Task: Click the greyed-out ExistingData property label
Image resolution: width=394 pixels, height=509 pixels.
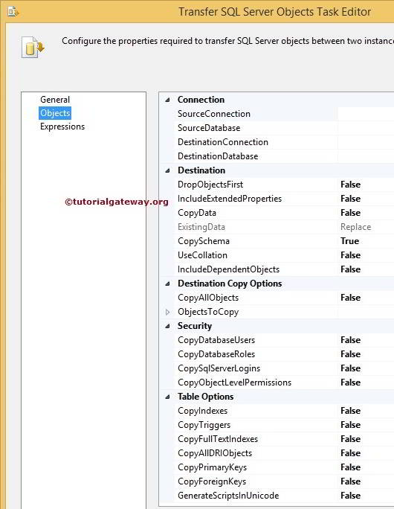Action: (x=201, y=227)
